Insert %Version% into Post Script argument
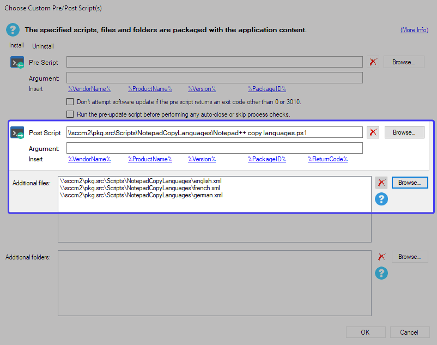 point(202,159)
